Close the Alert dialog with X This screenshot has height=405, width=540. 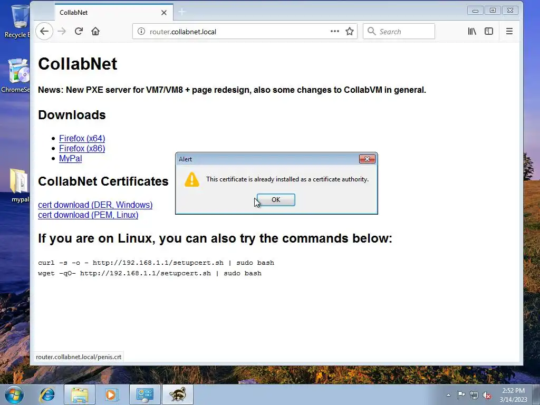point(367,159)
